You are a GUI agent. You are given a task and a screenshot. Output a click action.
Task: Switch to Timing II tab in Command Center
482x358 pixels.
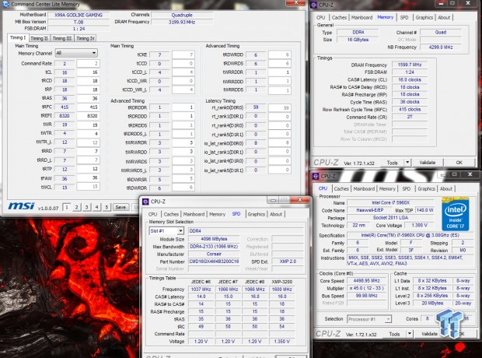(x=39, y=38)
